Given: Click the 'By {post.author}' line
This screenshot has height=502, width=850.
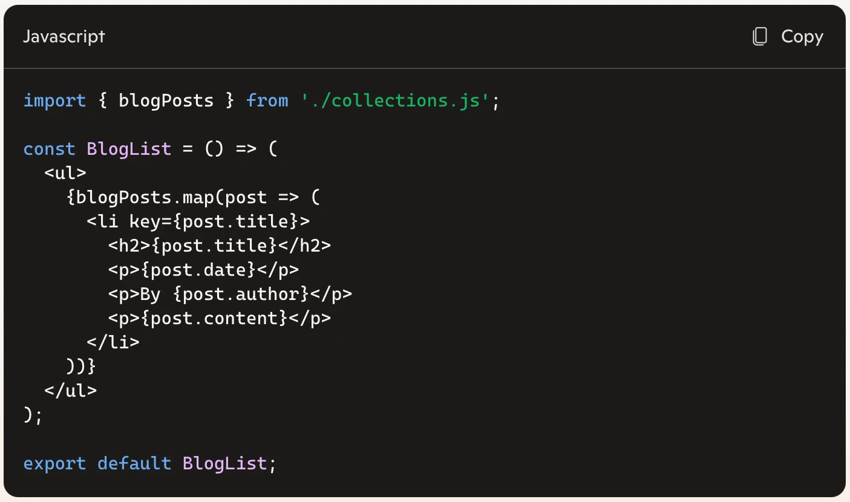Looking at the screenshot, I should (230, 294).
